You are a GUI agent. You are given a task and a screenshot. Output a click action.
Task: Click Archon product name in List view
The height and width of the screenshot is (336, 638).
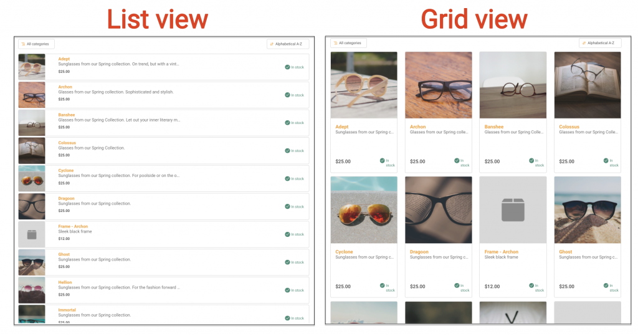(65, 87)
